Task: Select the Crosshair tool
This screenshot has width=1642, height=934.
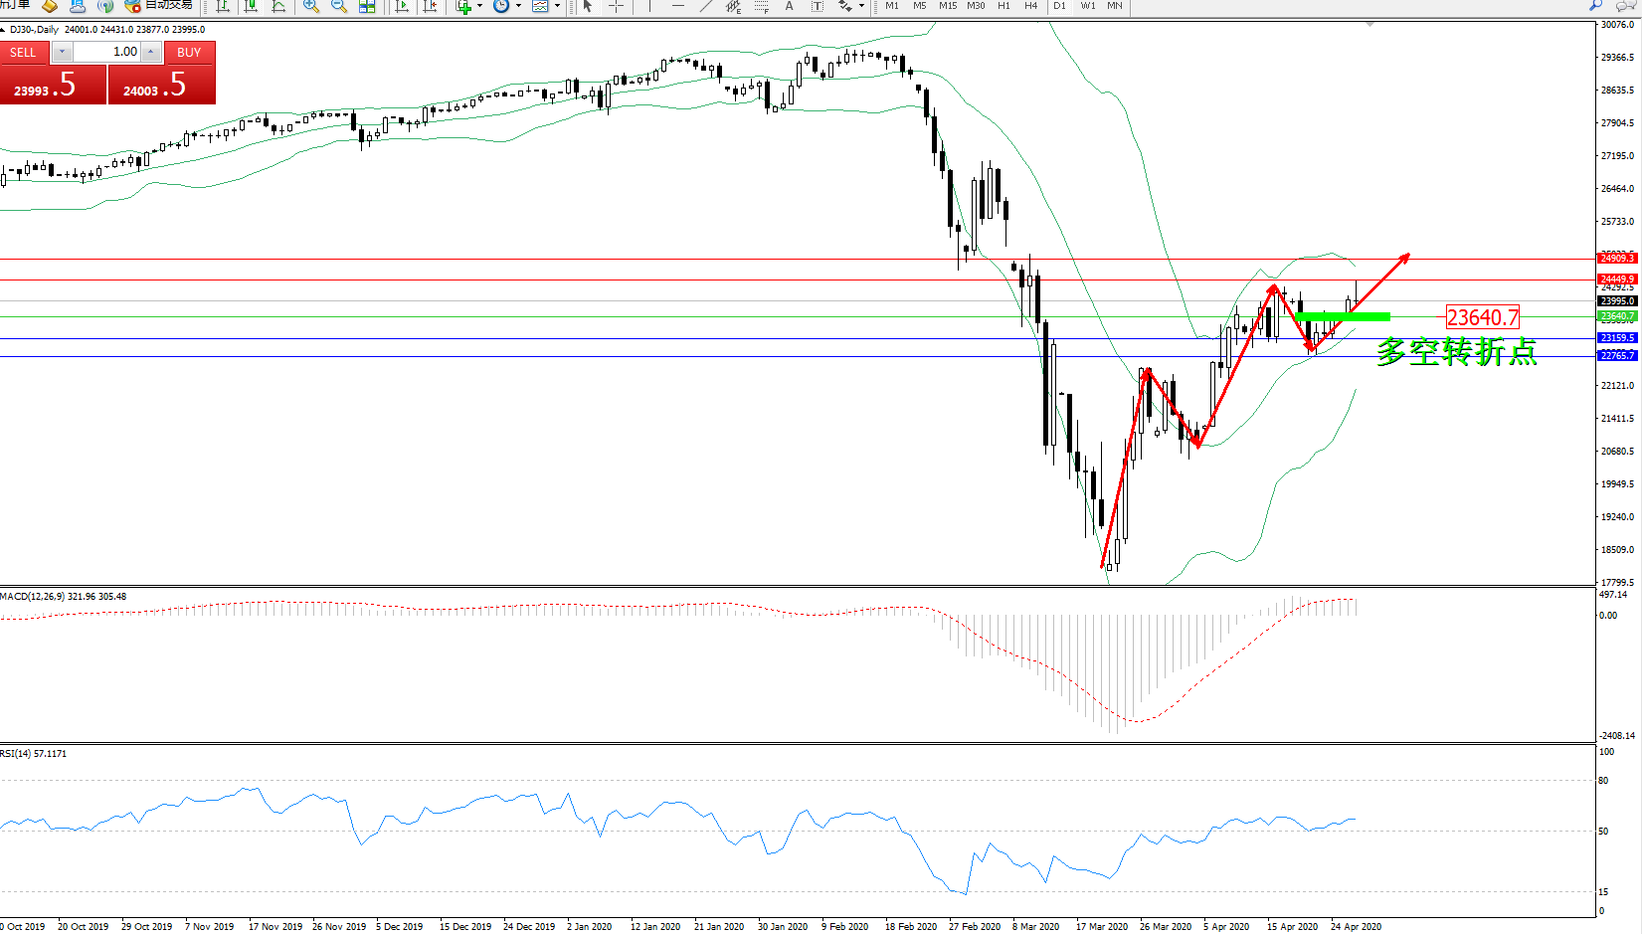Action: (616, 6)
